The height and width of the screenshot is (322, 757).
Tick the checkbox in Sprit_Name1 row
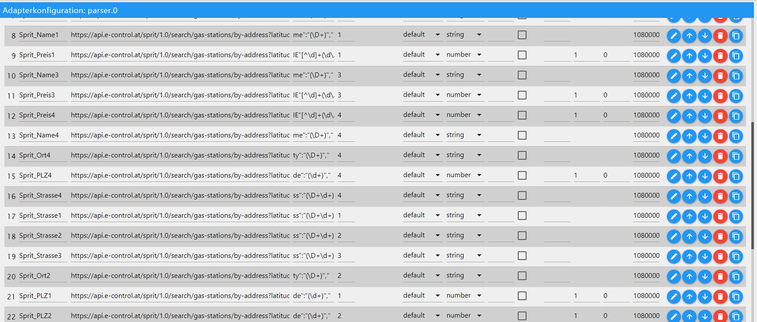(x=522, y=35)
